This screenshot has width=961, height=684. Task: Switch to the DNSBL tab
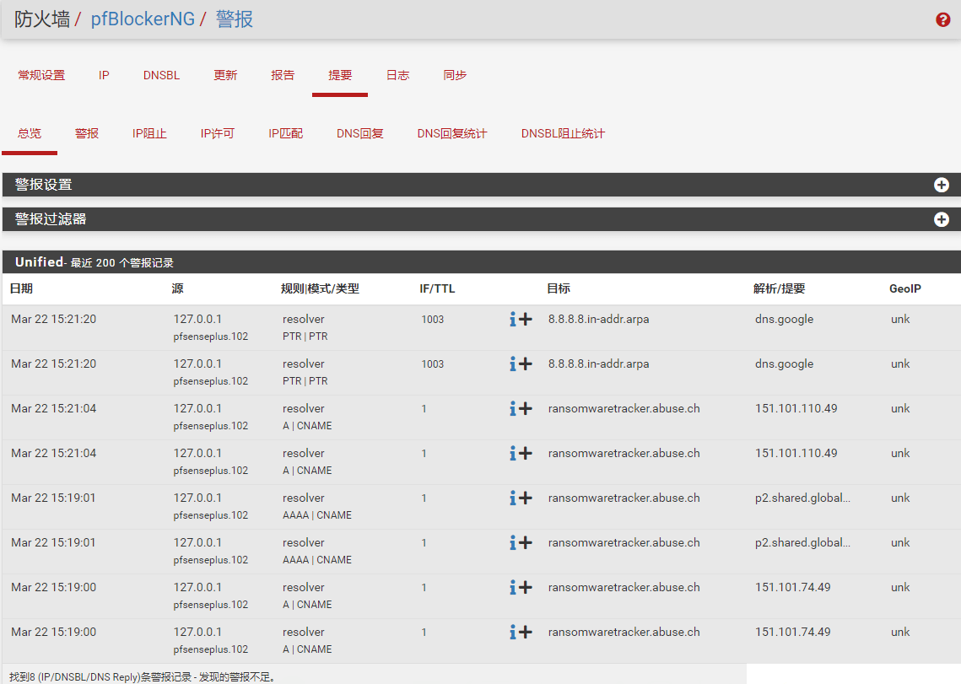click(161, 75)
